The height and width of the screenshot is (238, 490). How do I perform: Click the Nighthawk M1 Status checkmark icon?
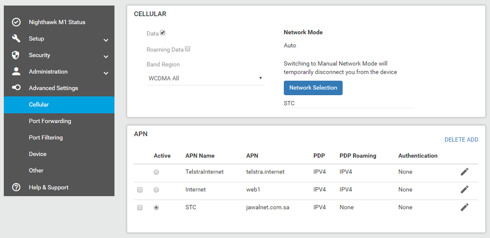[x=16, y=22]
